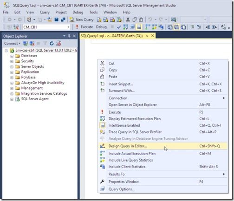Click the New Query toolbar button
234x201 pixels.
click(x=82, y=19)
